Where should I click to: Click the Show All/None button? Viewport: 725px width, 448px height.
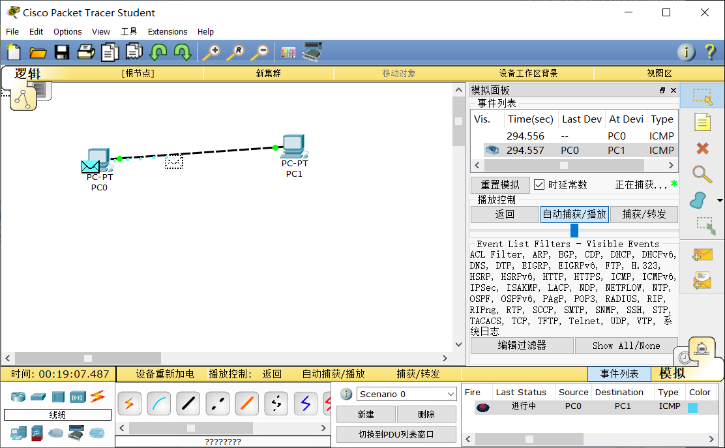click(x=626, y=346)
